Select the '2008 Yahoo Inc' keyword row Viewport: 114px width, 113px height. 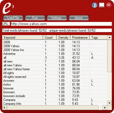55,50
